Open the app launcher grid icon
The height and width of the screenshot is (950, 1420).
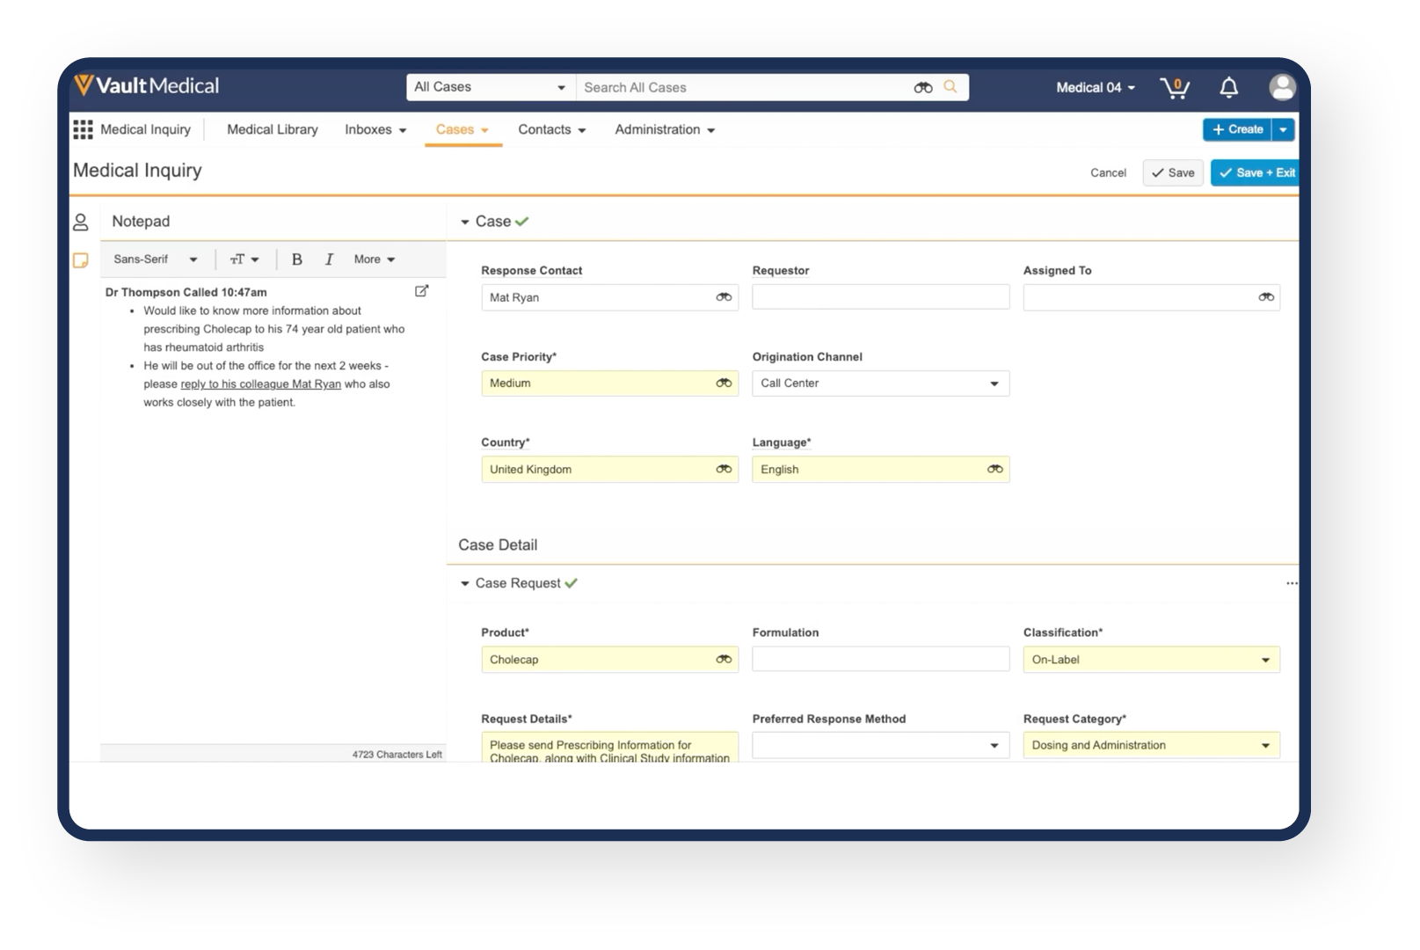[83, 129]
